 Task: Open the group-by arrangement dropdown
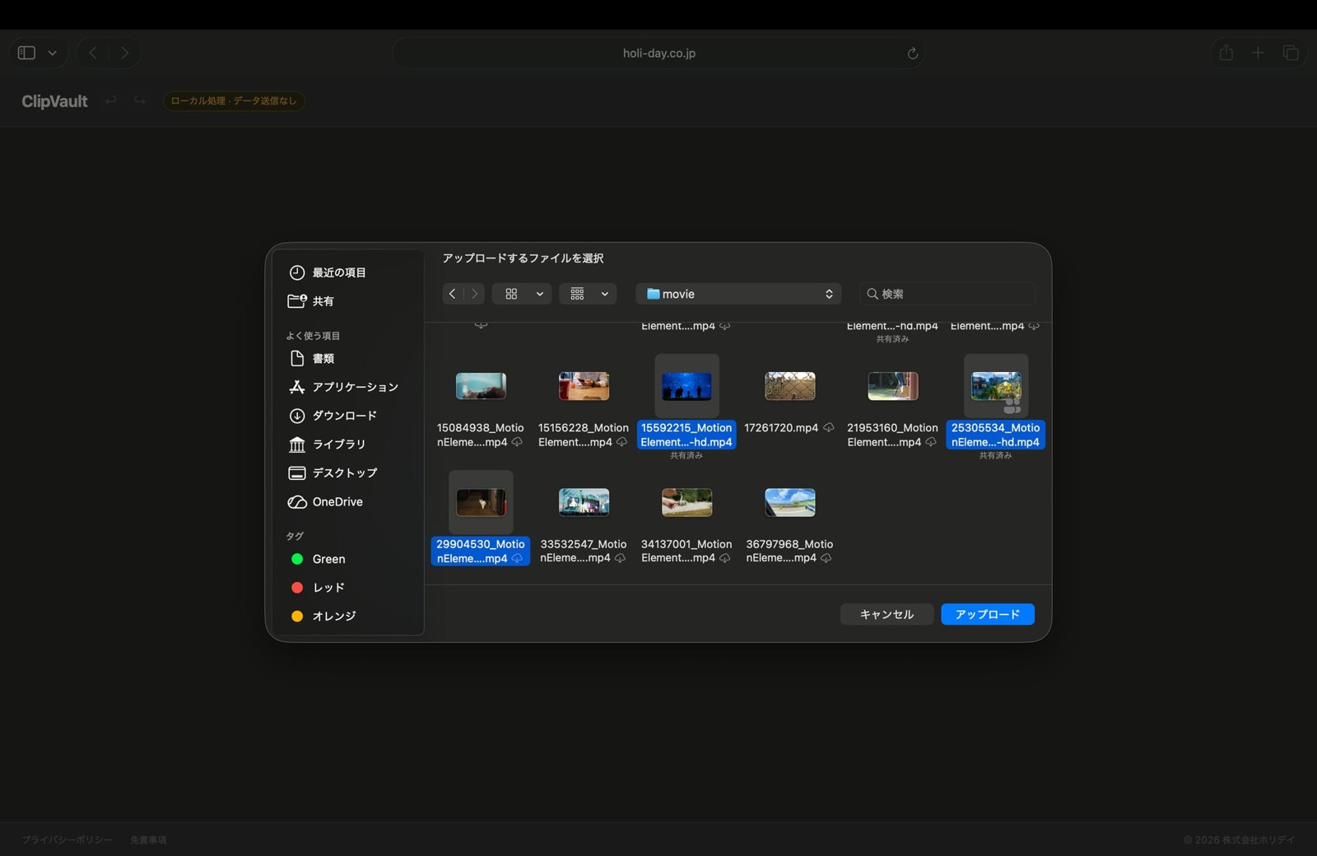click(588, 294)
